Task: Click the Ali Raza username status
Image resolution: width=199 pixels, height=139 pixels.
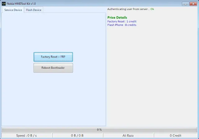Action: point(128,136)
